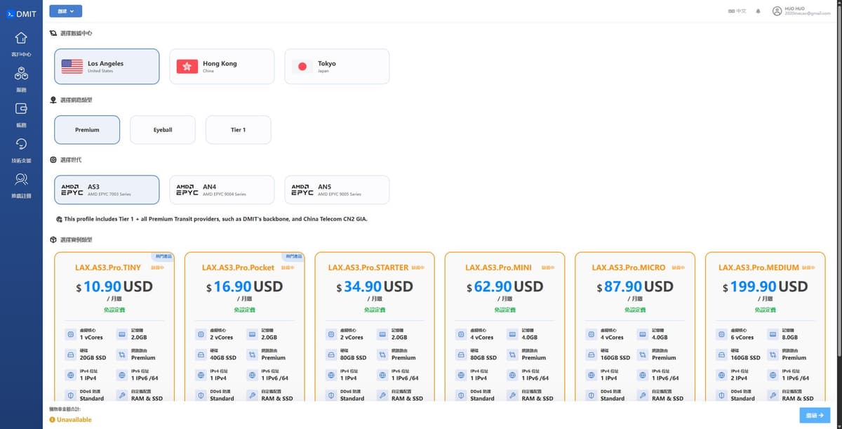Open the 中文 language selector
This screenshot has width=842, height=429.
point(737,11)
